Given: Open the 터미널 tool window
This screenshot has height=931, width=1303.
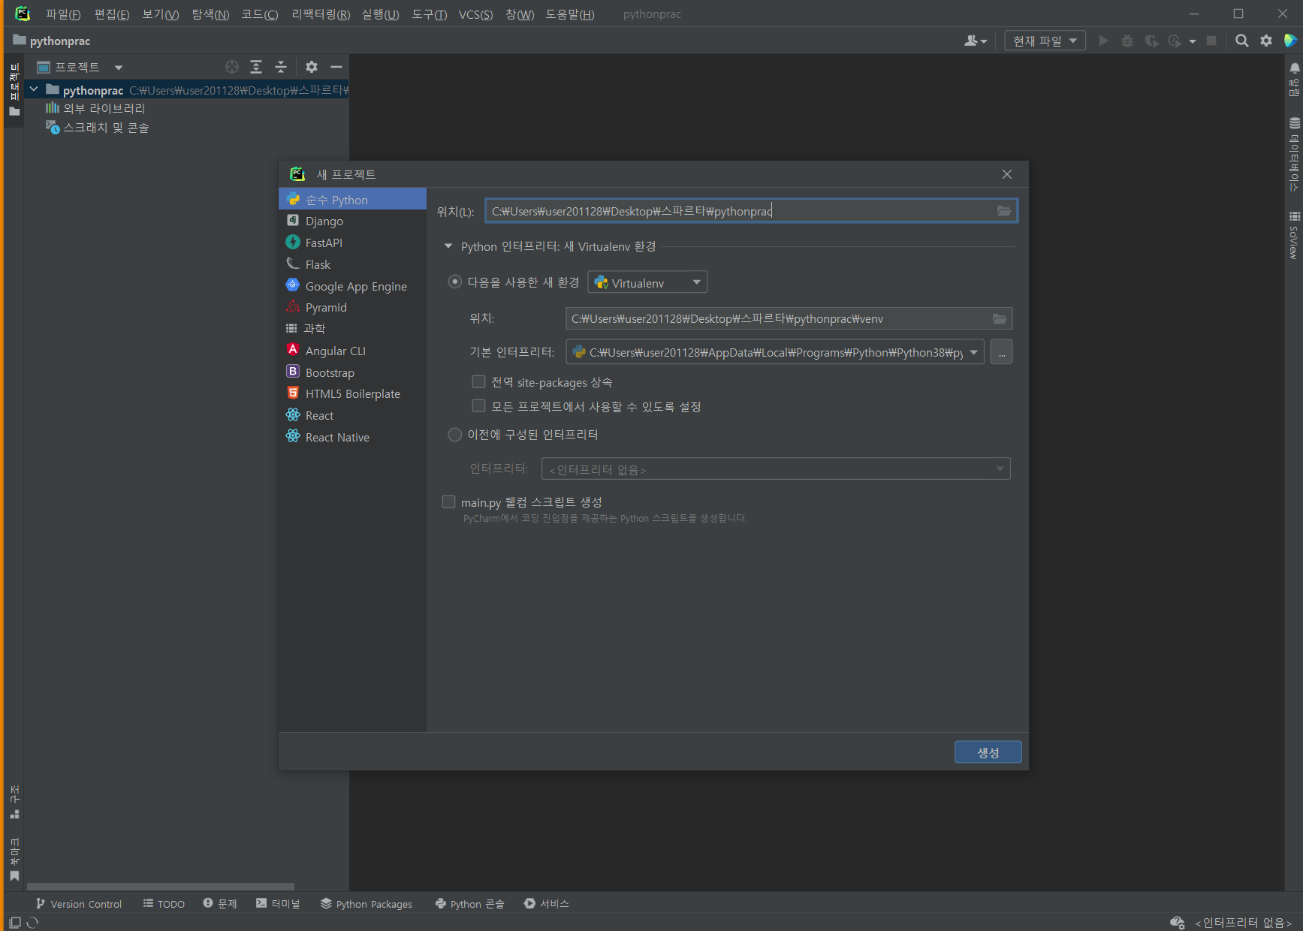Looking at the screenshot, I should 278,904.
